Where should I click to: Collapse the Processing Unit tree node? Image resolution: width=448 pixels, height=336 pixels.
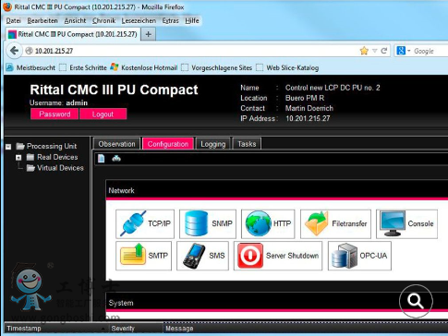click(x=8, y=147)
